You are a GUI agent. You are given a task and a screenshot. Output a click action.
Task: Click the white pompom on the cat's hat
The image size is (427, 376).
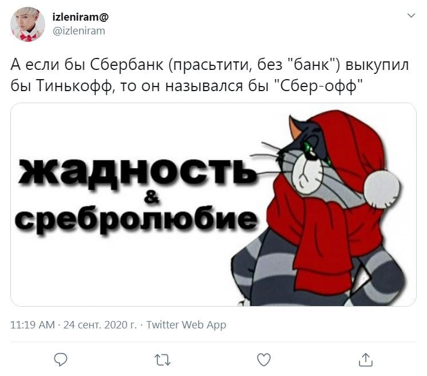click(382, 189)
